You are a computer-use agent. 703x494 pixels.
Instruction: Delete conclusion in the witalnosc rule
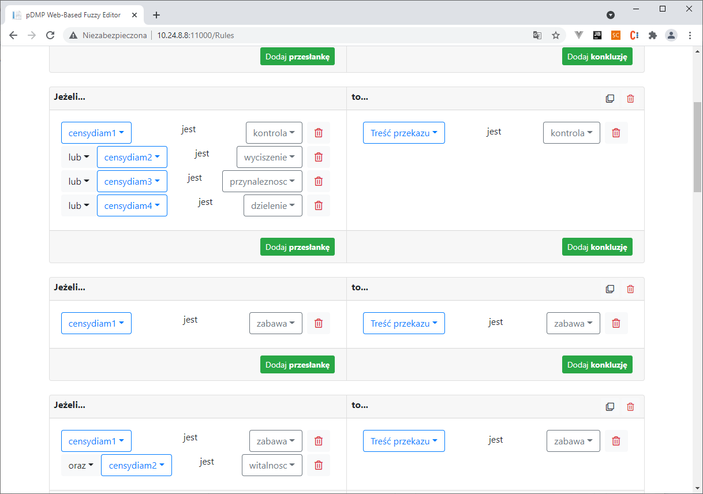pos(616,441)
